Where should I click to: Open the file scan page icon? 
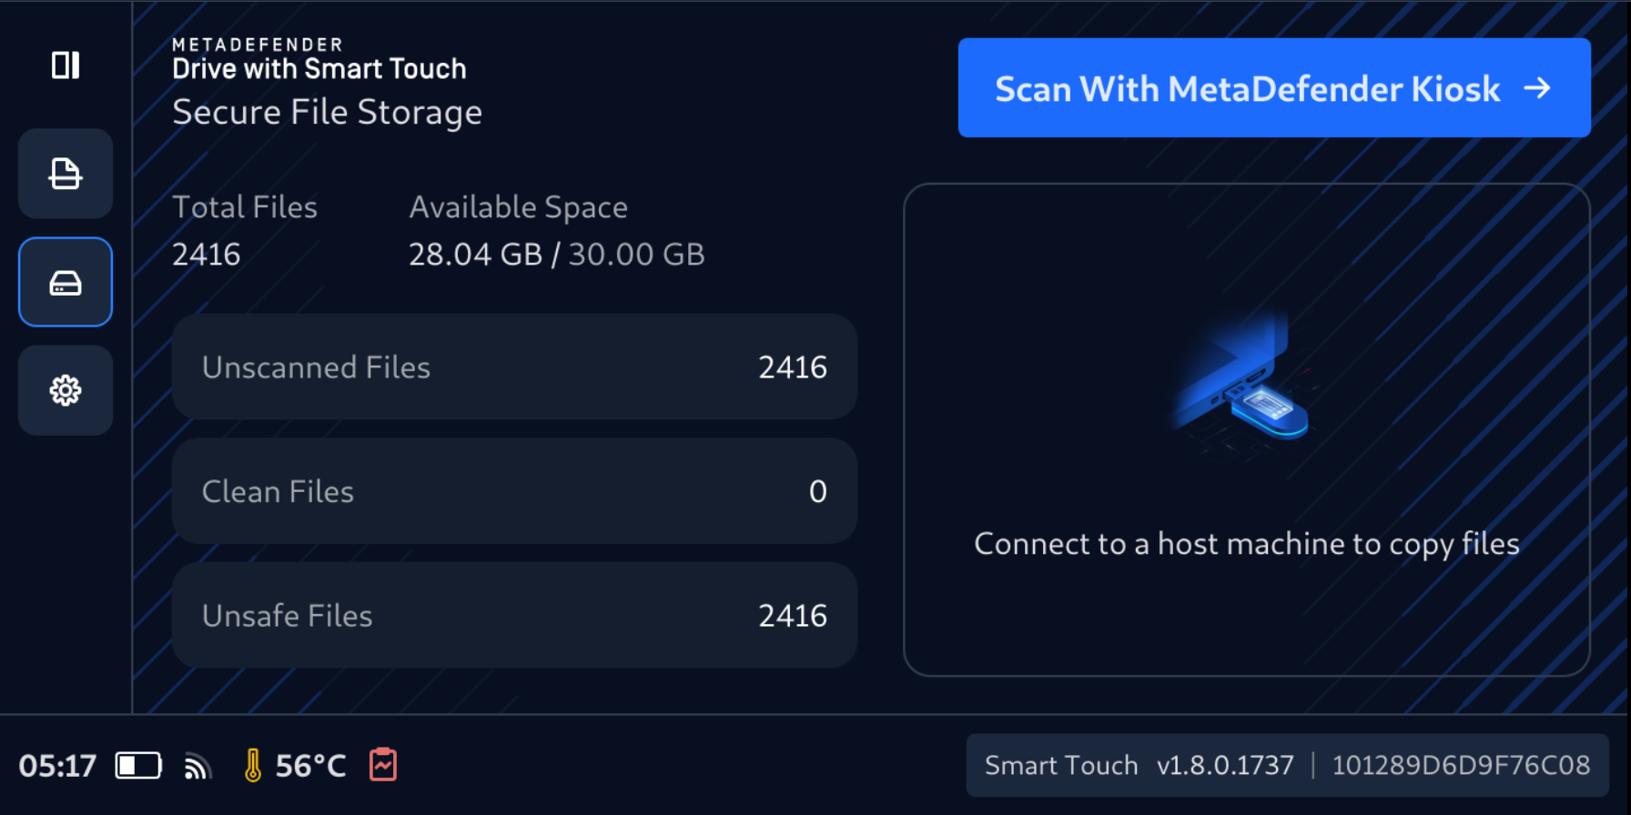(x=66, y=174)
